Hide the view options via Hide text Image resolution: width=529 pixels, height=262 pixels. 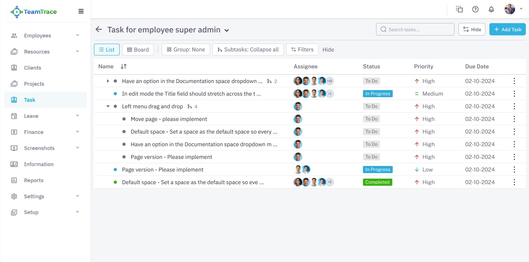pyautogui.click(x=328, y=49)
